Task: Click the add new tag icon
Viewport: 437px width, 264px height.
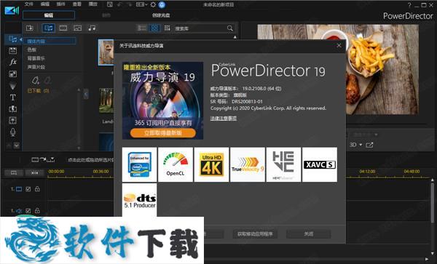Action: [x=36, y=81]
